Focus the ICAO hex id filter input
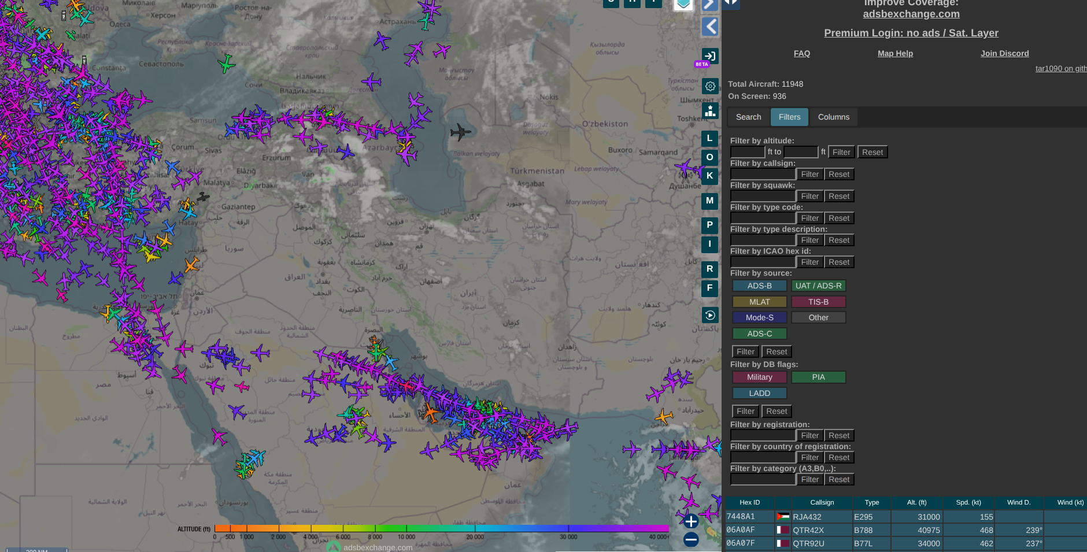The height and width of the screenshot is (552, 1087). pos(763,262)
